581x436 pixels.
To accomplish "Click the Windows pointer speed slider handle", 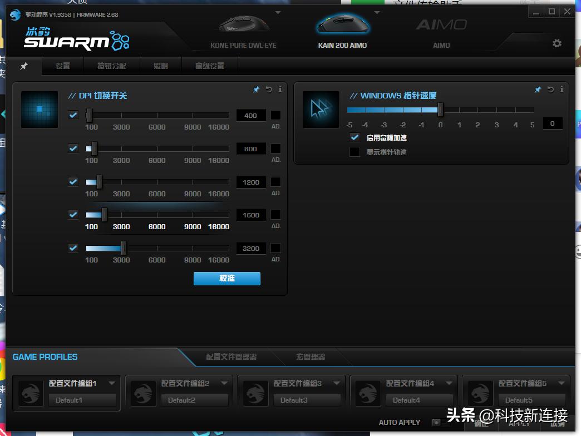I will point(440,110).
